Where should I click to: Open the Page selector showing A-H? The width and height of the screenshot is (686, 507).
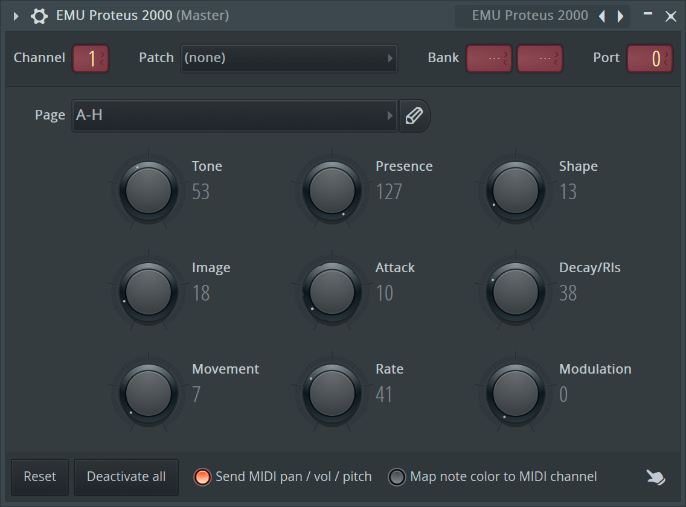(x=234, y=116)
